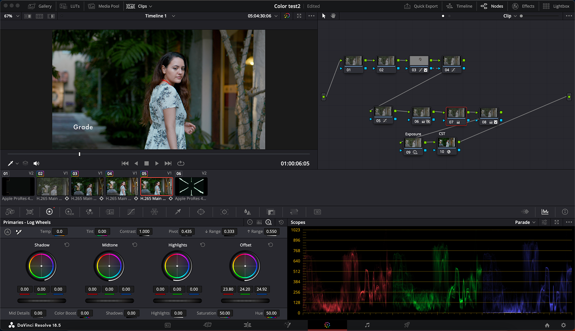Open the HDR color wheels palette

(x=69, y=212)
